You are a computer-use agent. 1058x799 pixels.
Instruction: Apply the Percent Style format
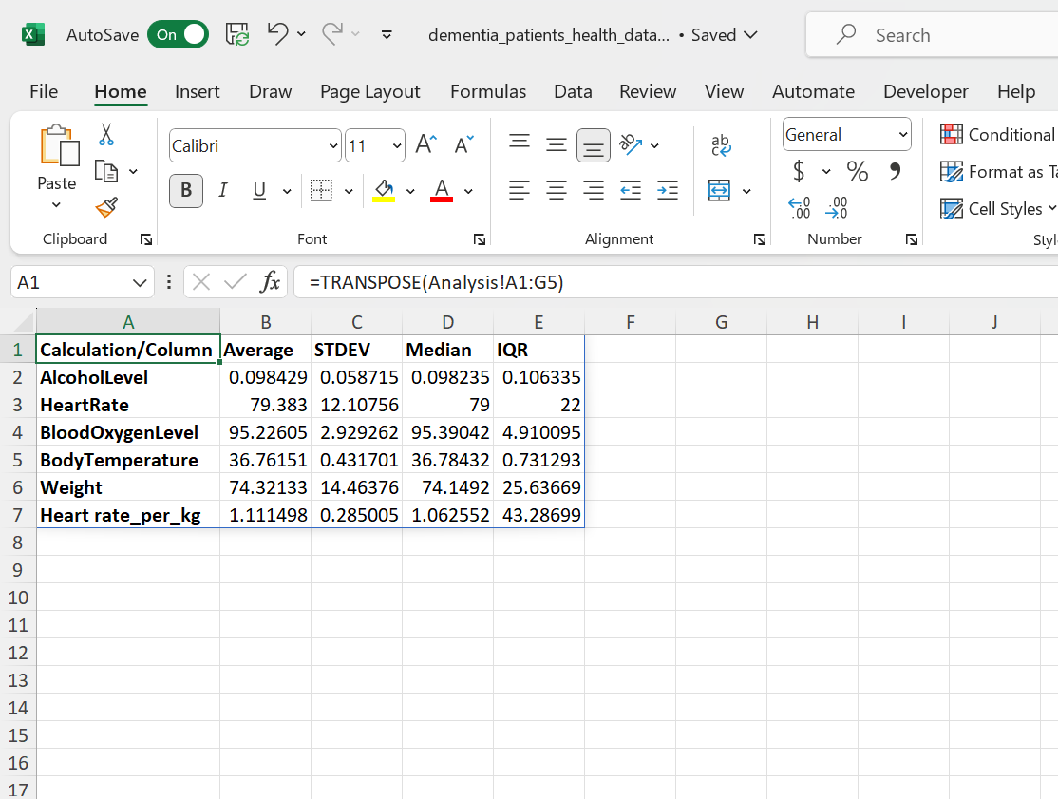(857, 172)
